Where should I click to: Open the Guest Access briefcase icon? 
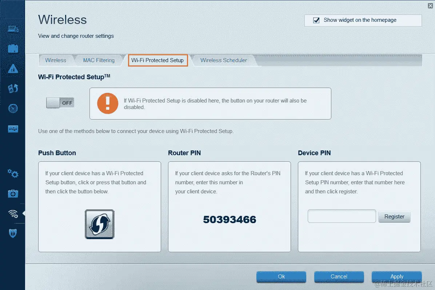[x=13, y=49]
